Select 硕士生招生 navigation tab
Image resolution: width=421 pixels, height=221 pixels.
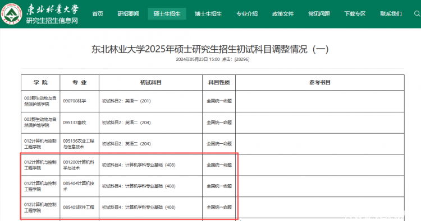167,14
